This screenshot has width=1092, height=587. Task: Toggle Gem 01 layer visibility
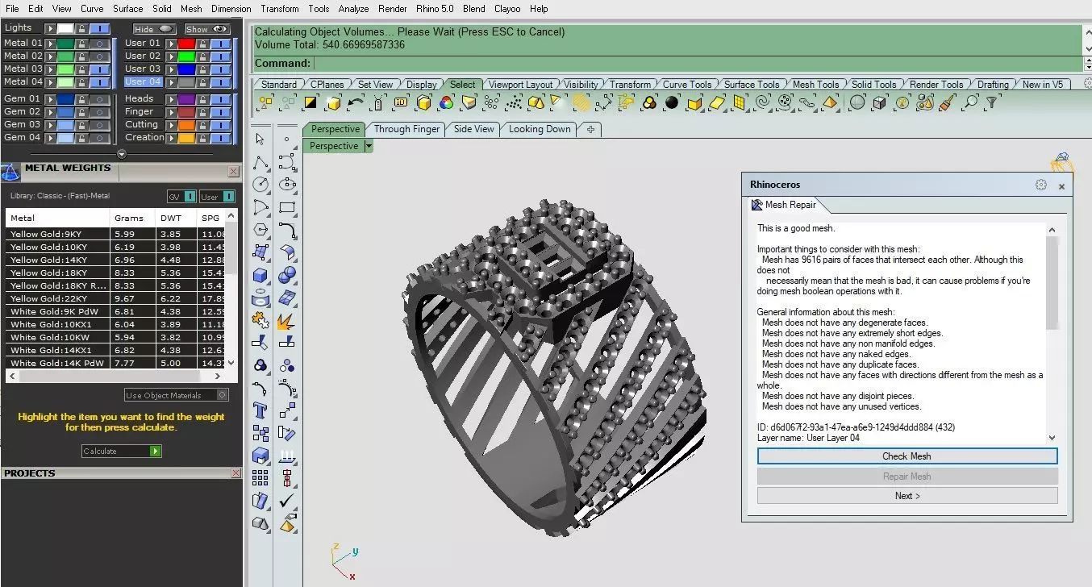[x=100, y=99]
